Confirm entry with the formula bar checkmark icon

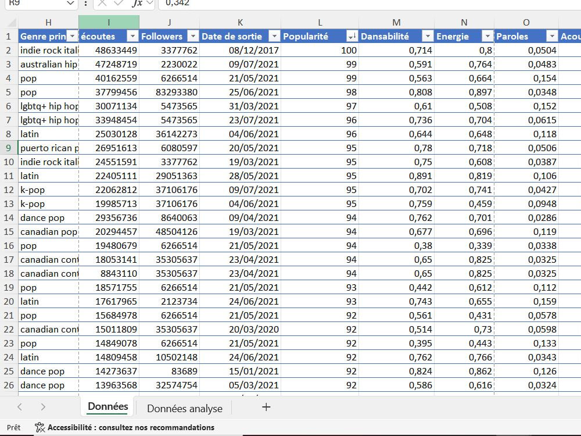pos(119,3)
